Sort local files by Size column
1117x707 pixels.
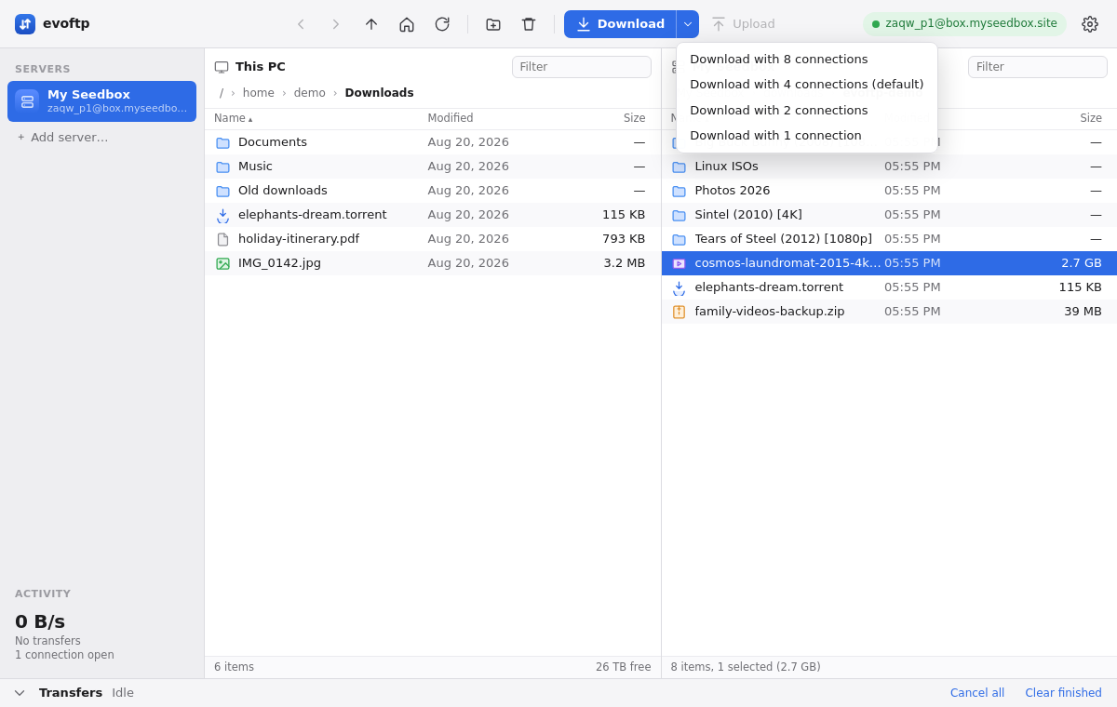[634, 118]
